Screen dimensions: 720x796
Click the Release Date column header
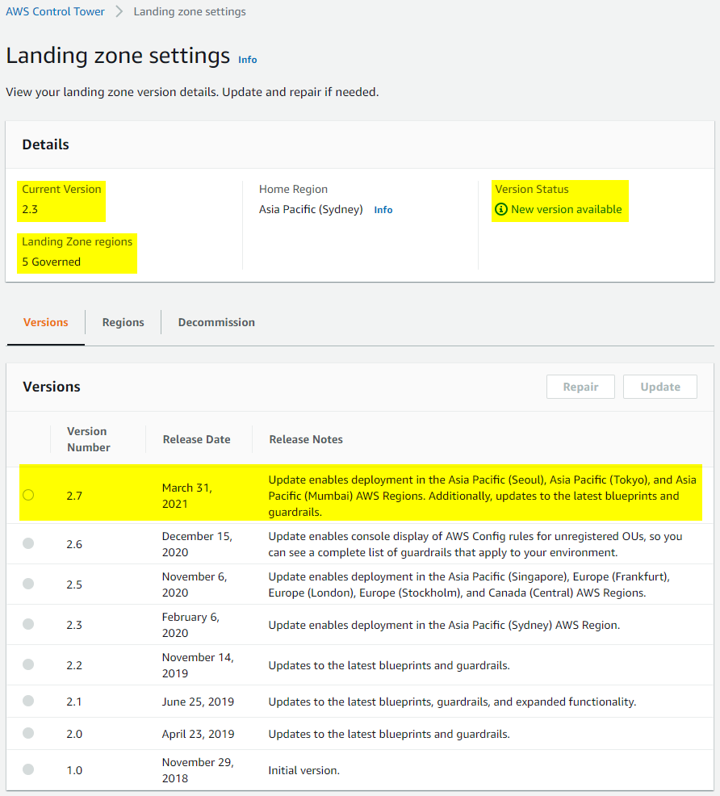pos(196,439)
